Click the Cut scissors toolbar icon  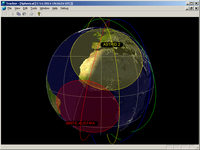pyautogui.click(x=13, y=14)
